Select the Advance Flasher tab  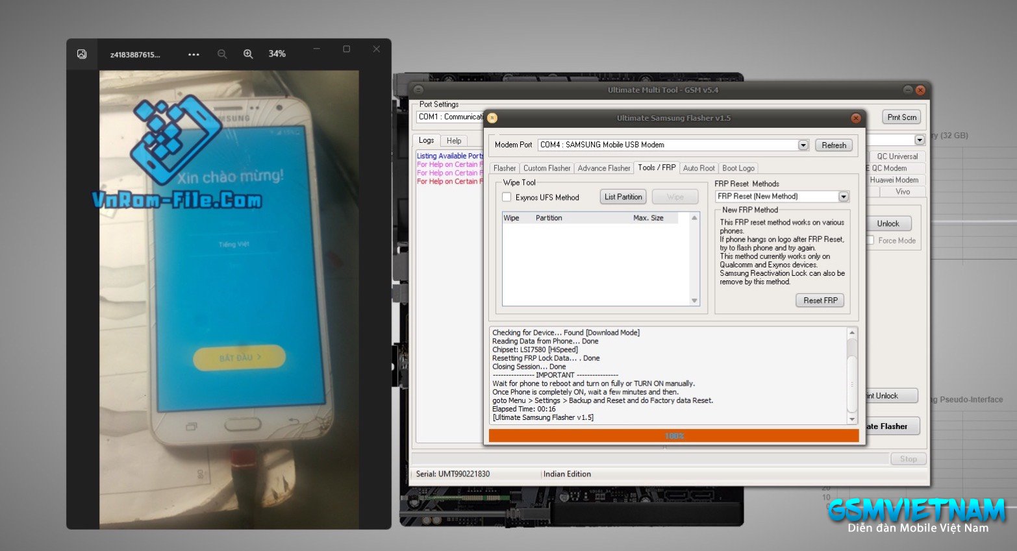point(604,168)
